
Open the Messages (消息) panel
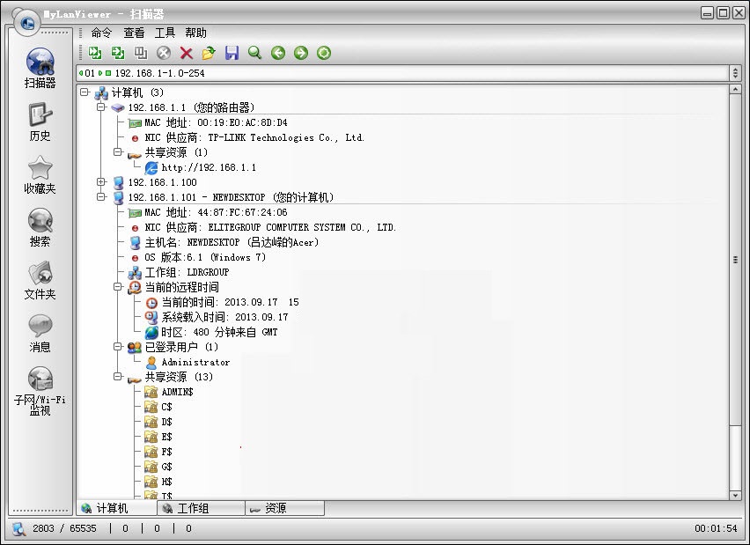pyautogui.click(x=39, y=330)
